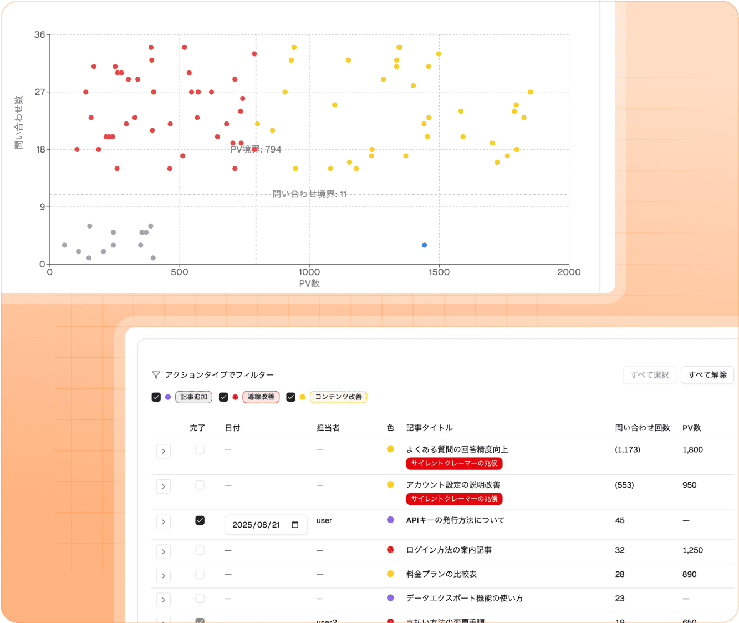Viewport: 739px width, 623px height.
Task: Click the red 導線改善 color dot
Action: [235, 397]
